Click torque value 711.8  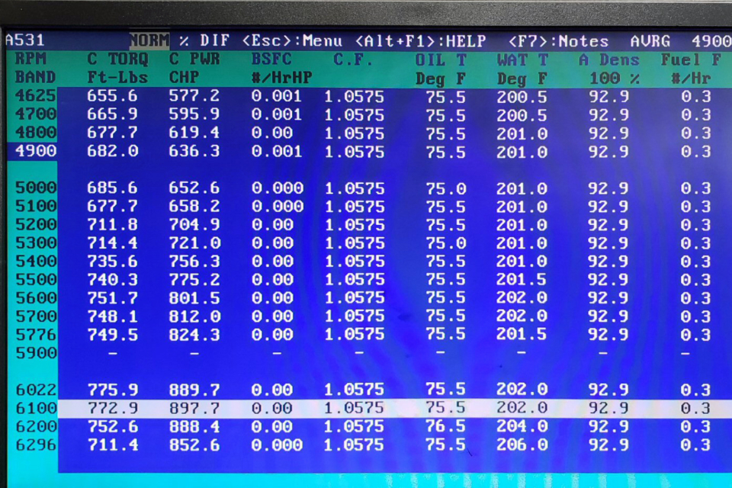pos(112,225)
